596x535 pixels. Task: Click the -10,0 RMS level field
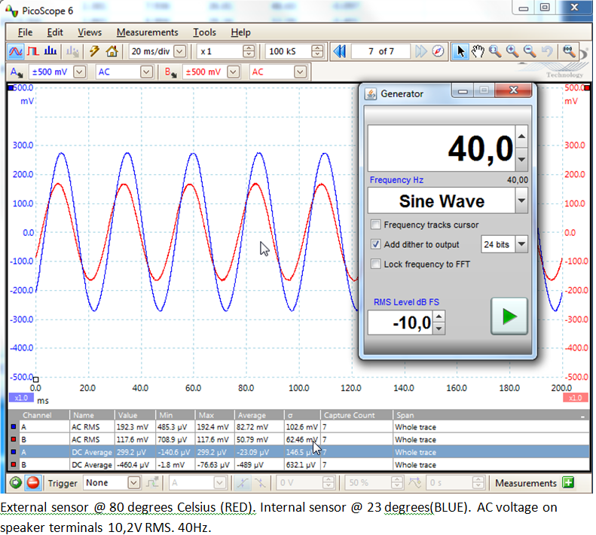click(x=400, y=323)
